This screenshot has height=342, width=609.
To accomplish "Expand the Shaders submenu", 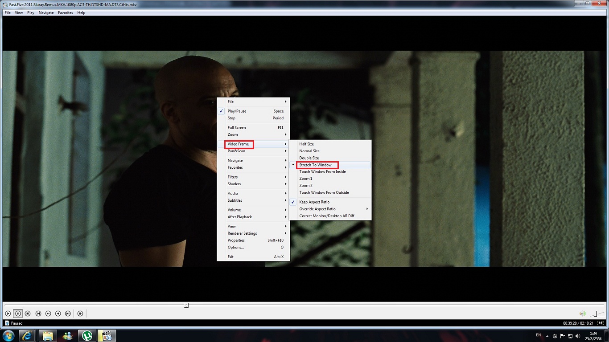I will point(253,184).
